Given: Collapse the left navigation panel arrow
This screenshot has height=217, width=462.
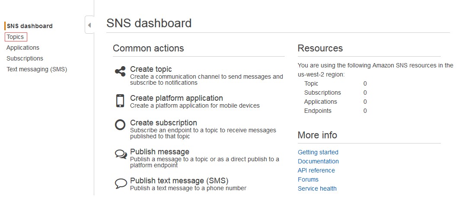Looking at the screenshot, I should (89, 25).
